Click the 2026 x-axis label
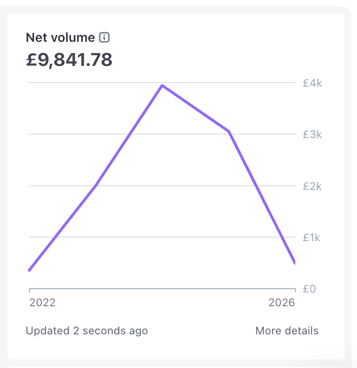Viewport: 357px width, 368px height. tap(281, 303)
